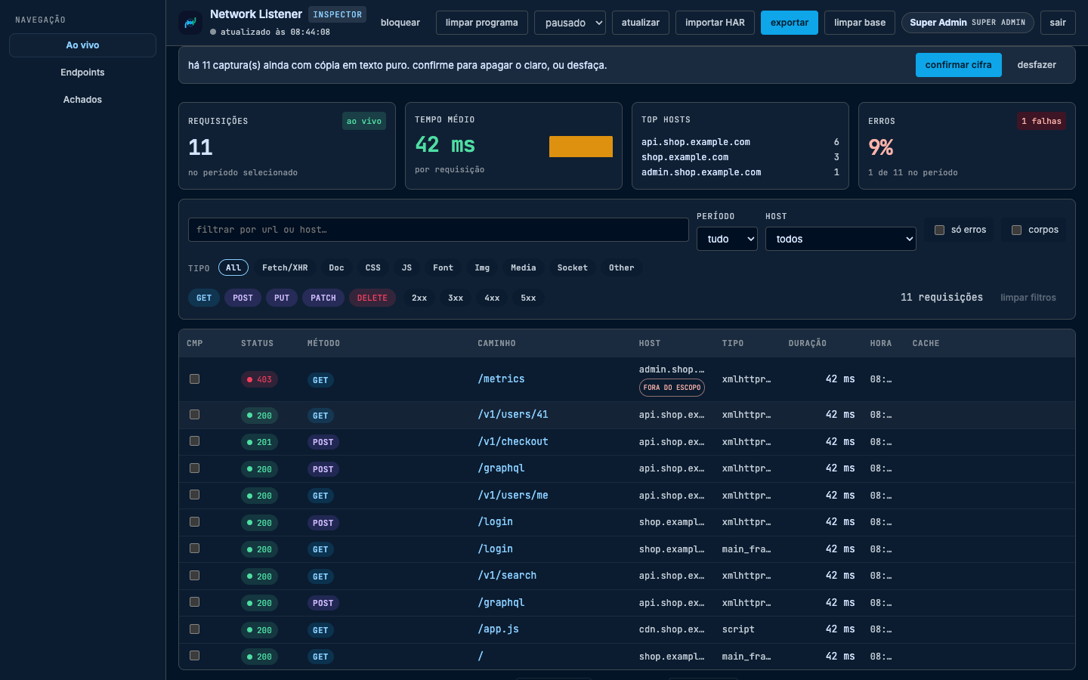Go to the Ao vivo navigation item
The height and width of the screenshot is (680, 1088).
point(82,45)
